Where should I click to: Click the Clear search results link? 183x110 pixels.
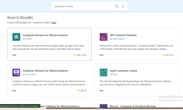point(54,23)
